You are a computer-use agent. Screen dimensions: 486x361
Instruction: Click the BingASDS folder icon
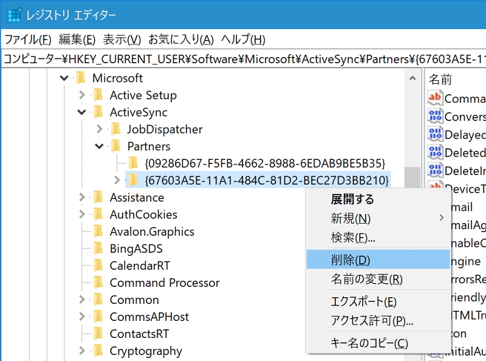tap(98, 249)
